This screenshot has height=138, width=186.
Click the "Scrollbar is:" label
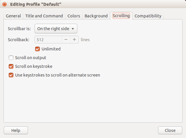coord(19,29)
